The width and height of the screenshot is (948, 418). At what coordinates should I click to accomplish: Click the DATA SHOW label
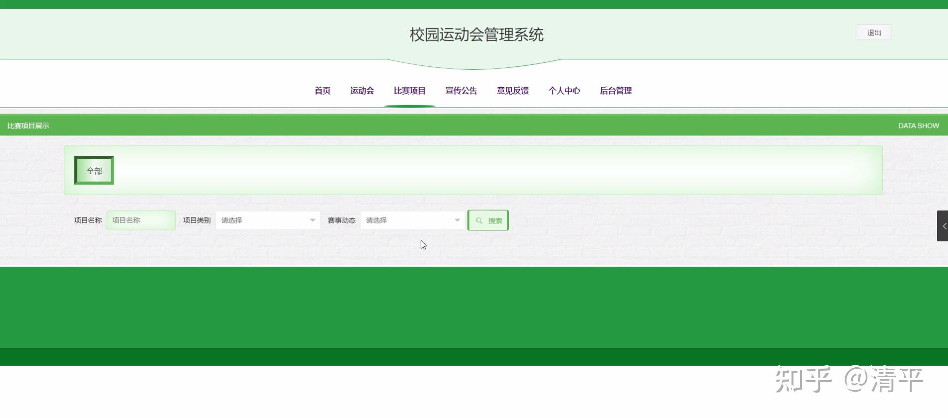[919, 125]
